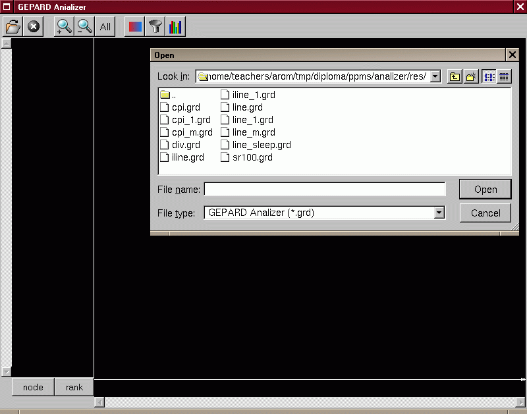Click the All zoom toolbar button

(105, 27)
